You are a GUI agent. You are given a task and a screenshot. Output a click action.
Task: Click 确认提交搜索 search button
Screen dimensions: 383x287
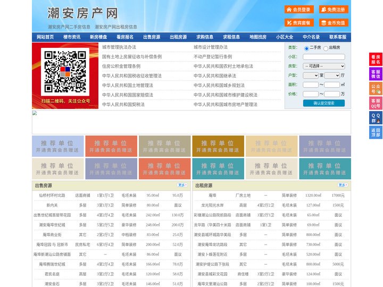point(324,103)
